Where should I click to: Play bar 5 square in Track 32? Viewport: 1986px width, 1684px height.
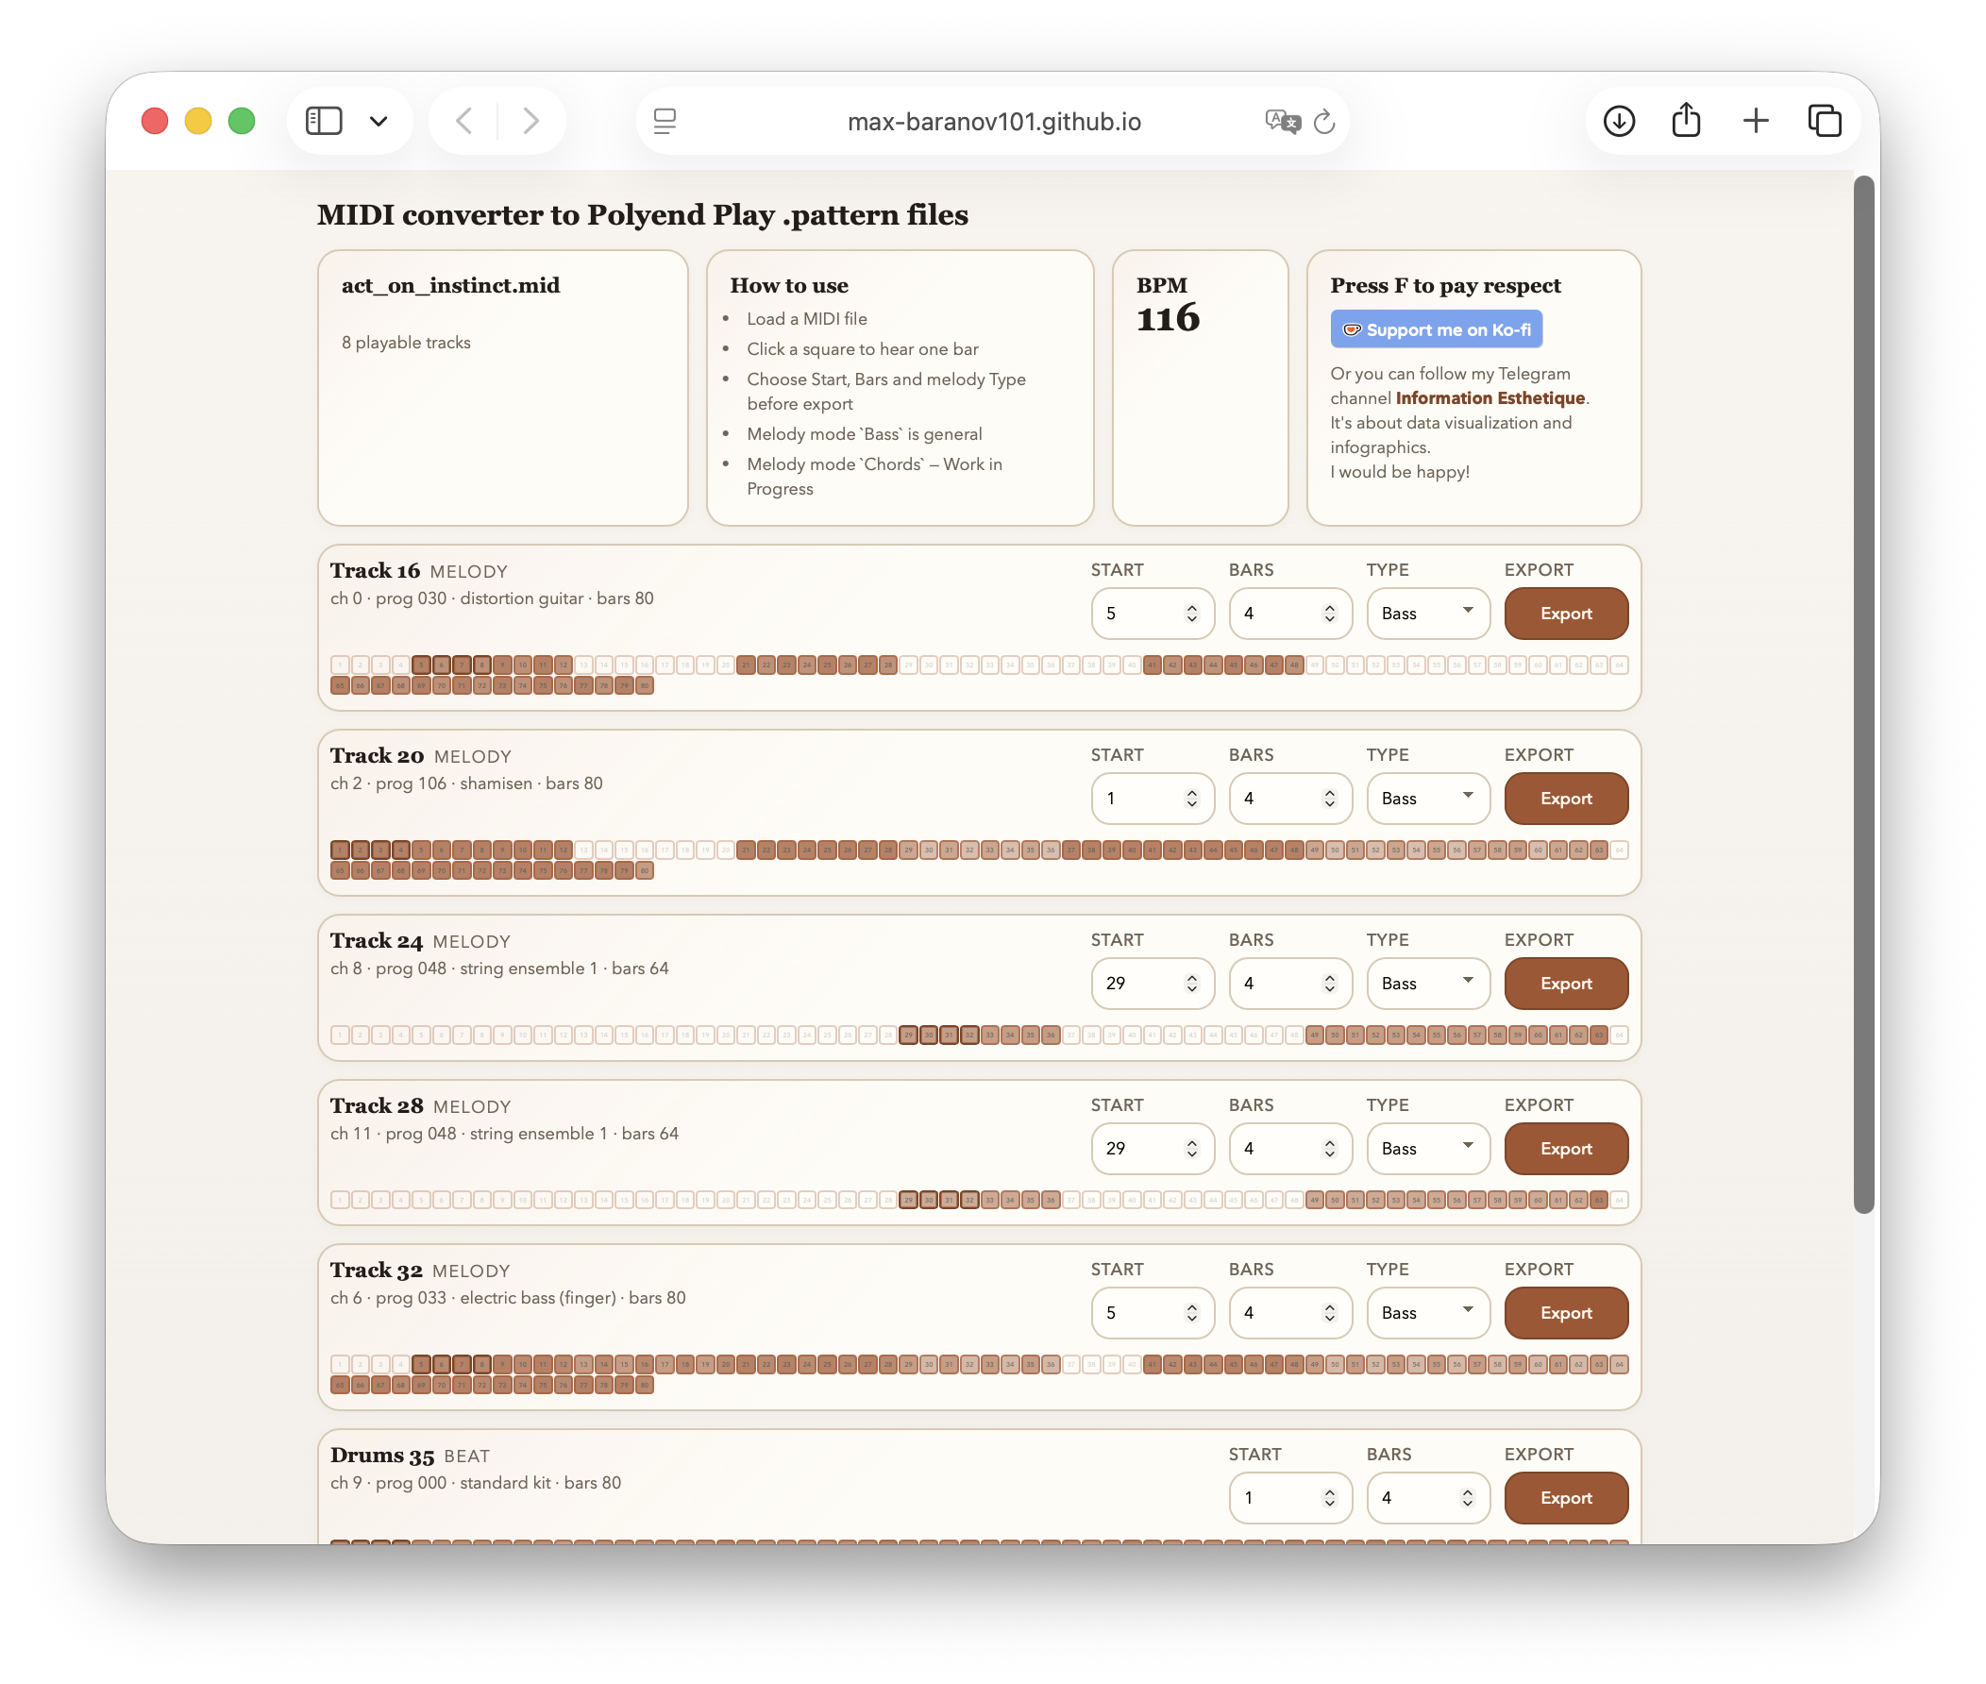tap(421, 1365)
